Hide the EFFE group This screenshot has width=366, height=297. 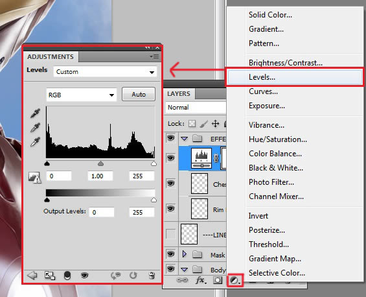click(x=171, y=138)
